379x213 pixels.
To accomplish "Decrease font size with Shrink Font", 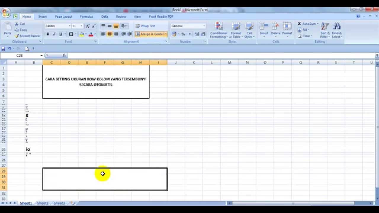I will click(x=94, y=26).
